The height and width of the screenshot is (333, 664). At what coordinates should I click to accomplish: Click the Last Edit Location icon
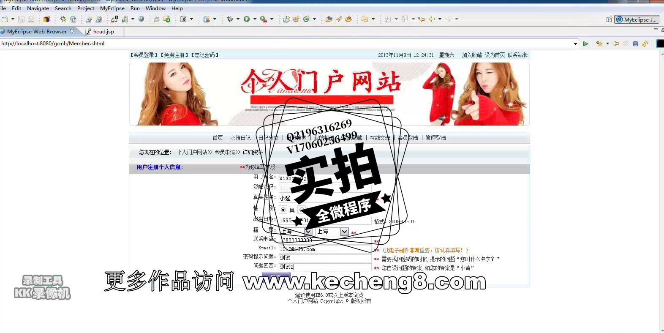(422, 19)
